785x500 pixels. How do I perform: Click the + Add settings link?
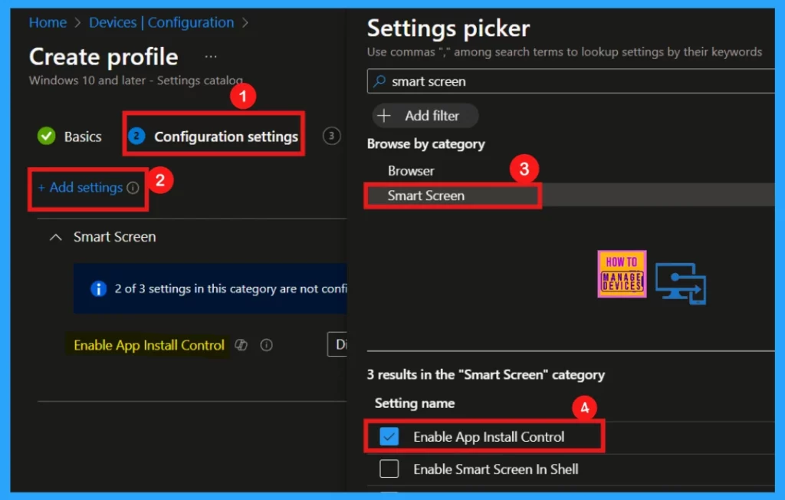(80, 187)
